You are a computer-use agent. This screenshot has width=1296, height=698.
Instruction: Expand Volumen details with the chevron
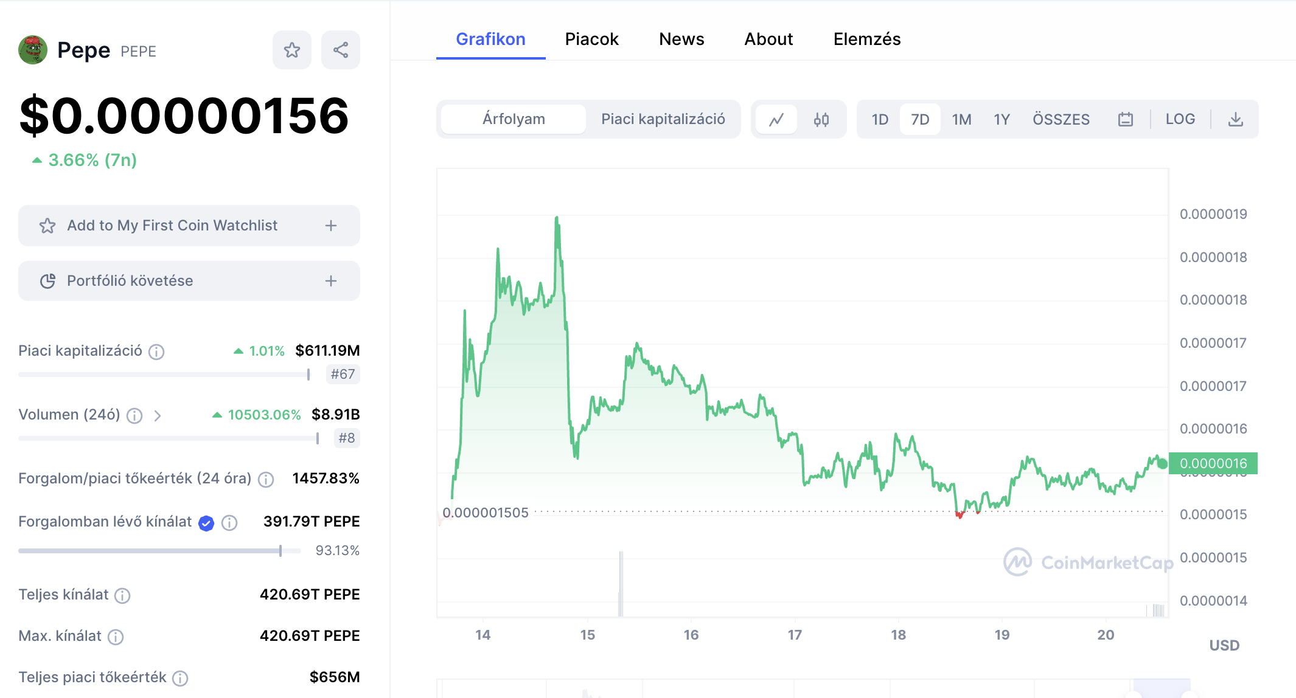point(158,415)
